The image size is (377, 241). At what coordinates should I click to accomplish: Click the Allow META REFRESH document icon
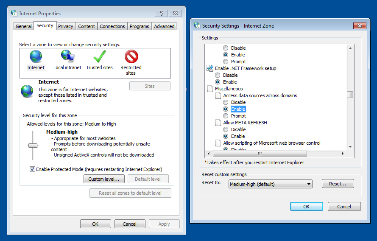[x=218, y=123]
